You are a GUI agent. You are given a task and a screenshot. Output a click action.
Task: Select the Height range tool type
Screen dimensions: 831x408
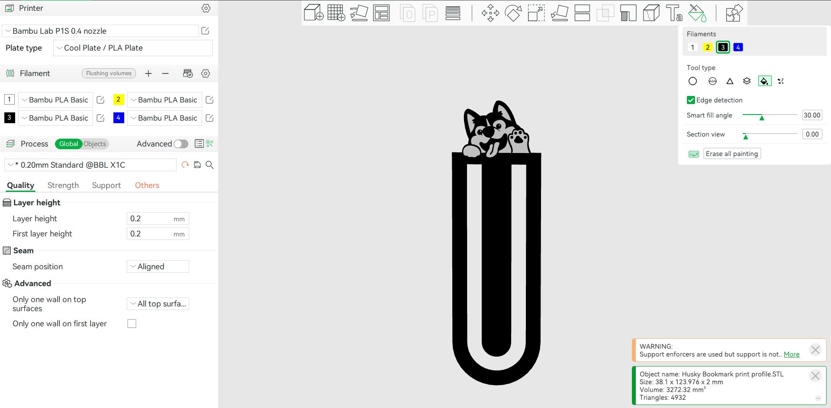coord(747,81)
